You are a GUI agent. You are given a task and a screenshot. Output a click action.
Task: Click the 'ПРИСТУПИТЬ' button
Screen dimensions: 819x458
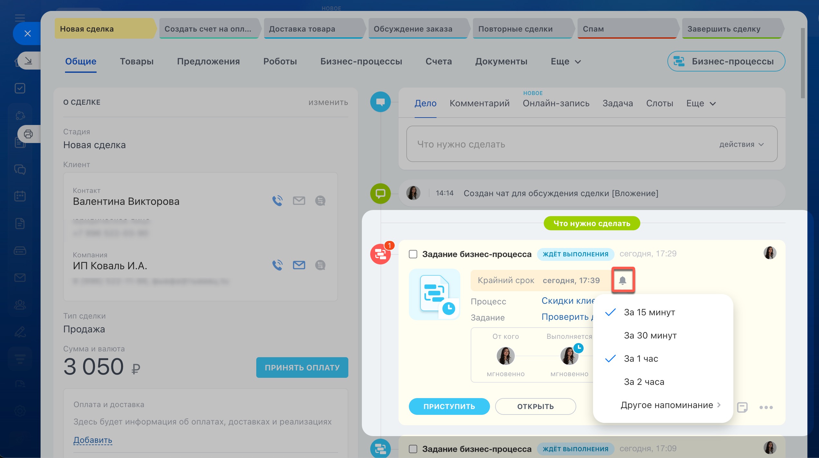449,406
